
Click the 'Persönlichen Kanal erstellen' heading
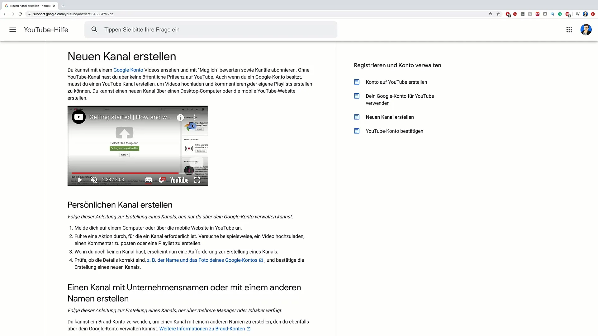pyautogui.click(x=120, y=205)
